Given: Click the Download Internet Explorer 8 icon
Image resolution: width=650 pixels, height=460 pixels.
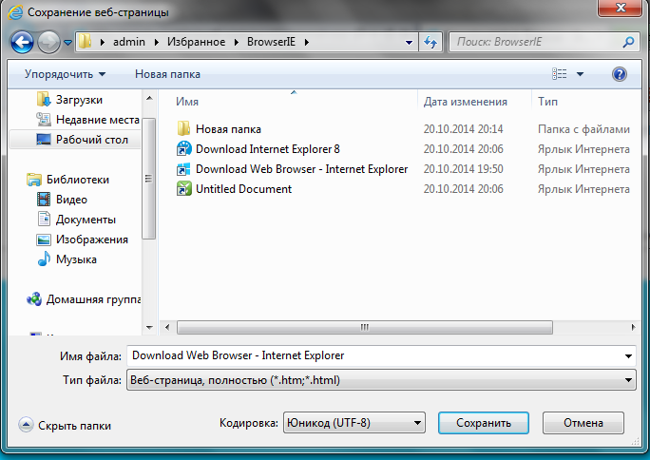Looking at the screenshot, I should coord(183,149).
